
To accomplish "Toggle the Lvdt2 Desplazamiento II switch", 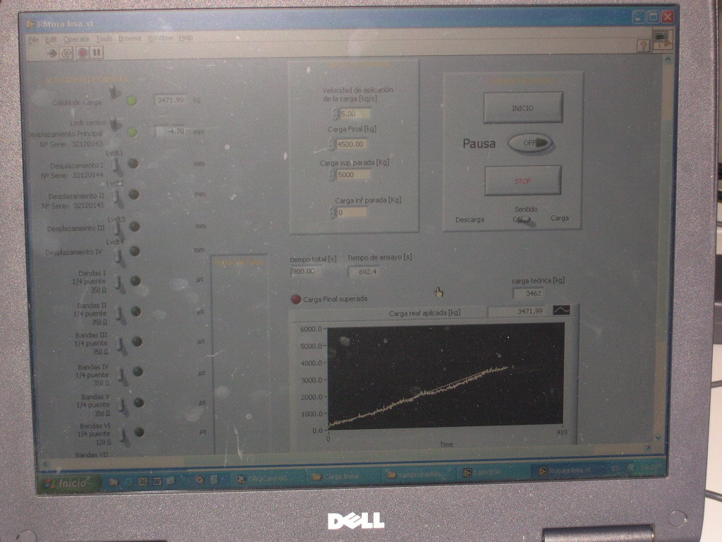I will (x=118, y=198).
